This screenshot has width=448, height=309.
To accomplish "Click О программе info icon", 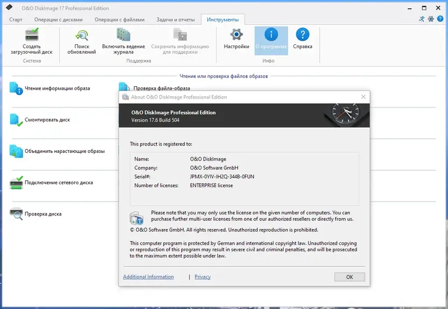I will pyautogui.click(x=271, y=35).
